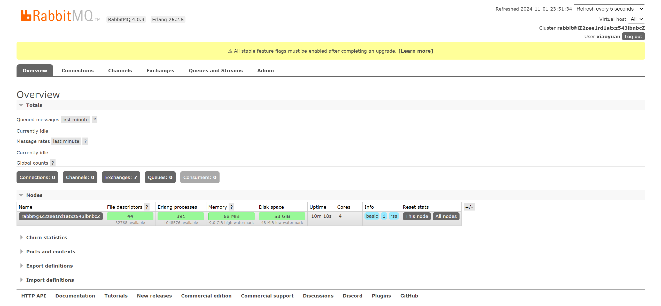
Task: Follow the Learn more link in warning
Action: tap(416, 51)
